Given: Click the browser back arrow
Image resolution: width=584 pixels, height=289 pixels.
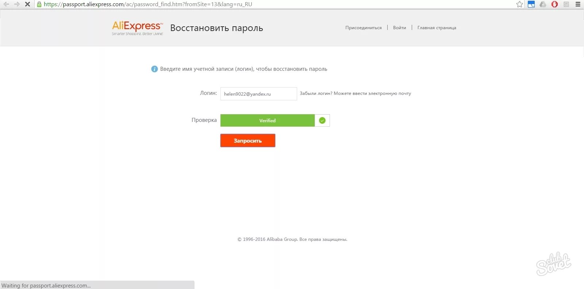Looking at the screenshot, I should click(6, 4).
